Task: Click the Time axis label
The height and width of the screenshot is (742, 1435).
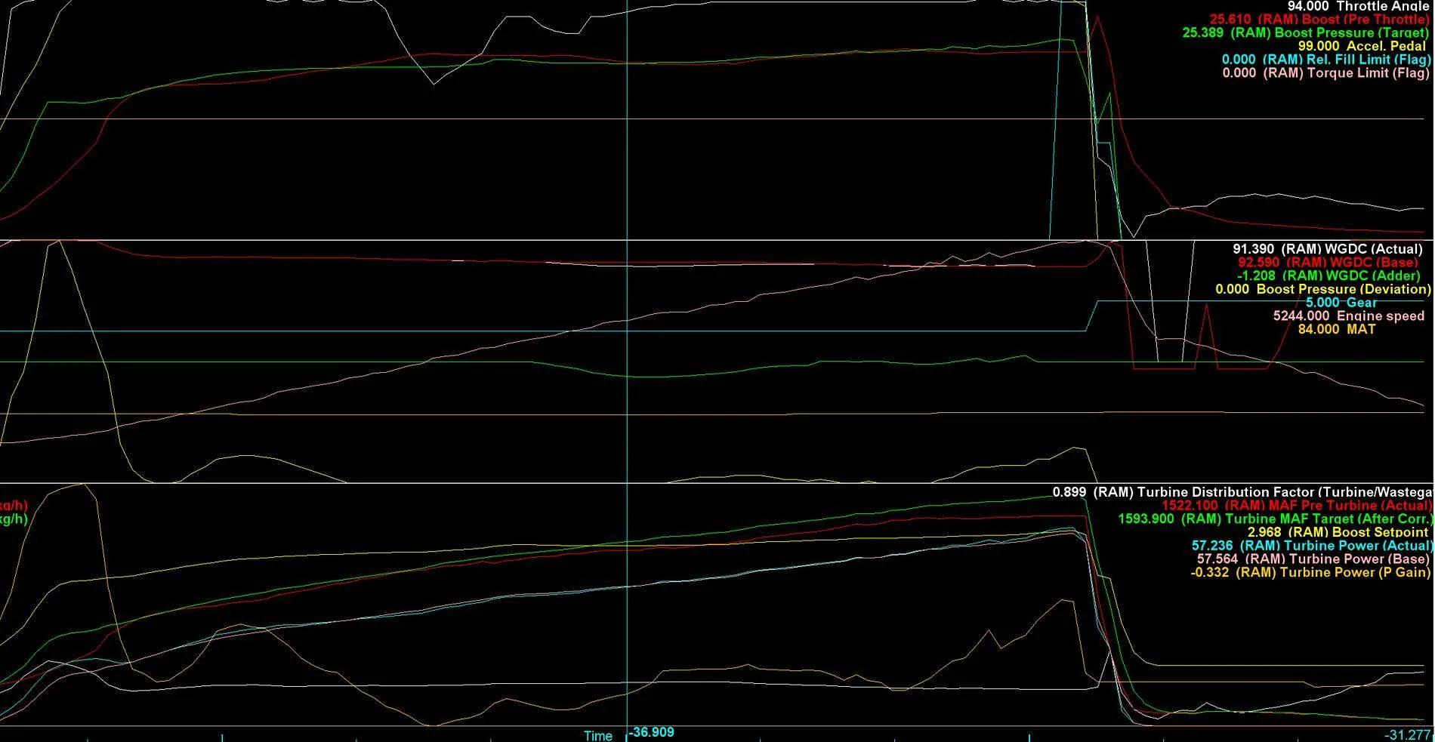Action: pyautogui.click(x=598, y=735)
